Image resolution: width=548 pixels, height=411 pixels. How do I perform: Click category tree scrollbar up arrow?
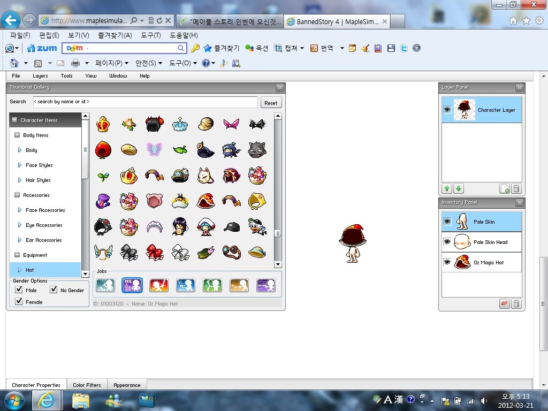(x=85, y=116)
